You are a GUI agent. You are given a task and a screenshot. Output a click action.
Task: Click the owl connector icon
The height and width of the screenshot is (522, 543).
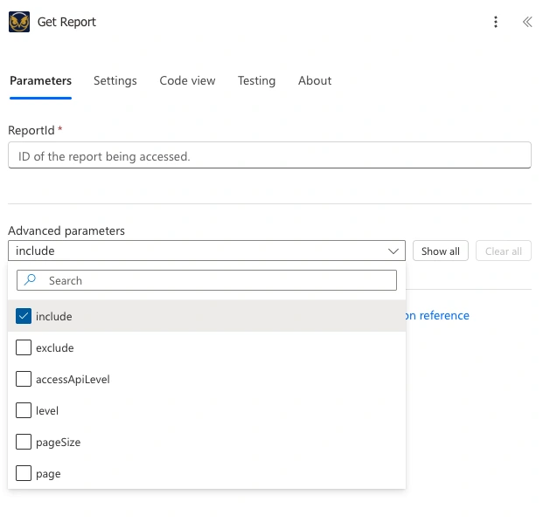tap(19, 22)
